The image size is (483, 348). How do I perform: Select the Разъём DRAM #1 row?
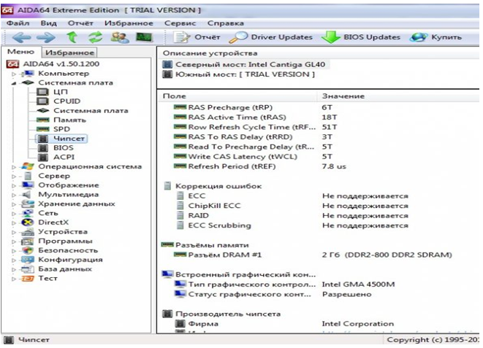[318, 255]
